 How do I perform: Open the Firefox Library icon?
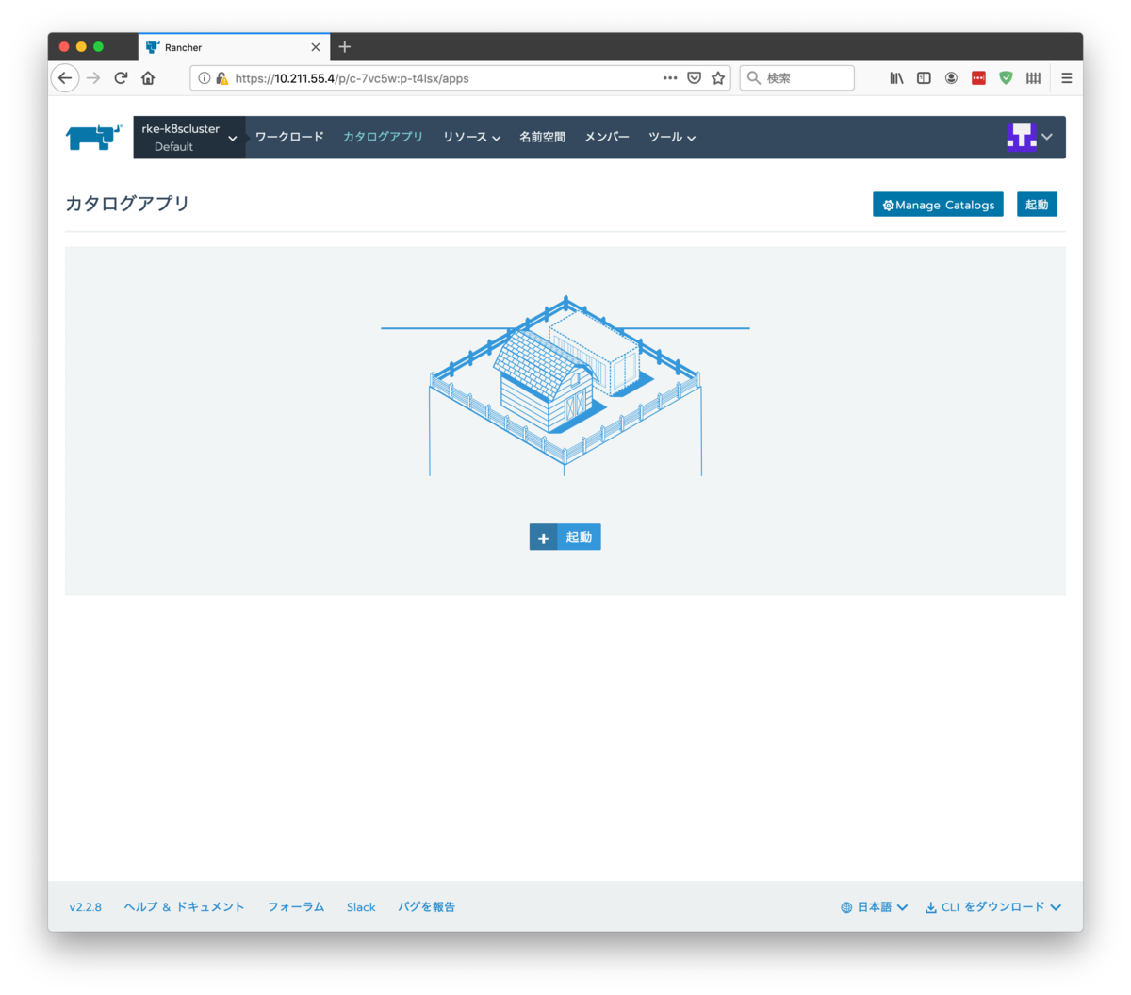point(895,77)
